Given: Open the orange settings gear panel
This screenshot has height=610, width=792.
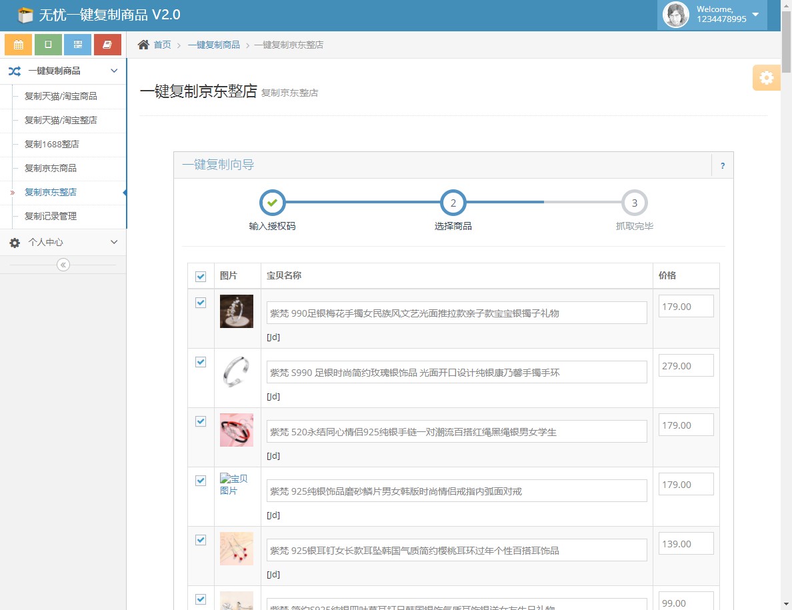Looking at the screenshot, I should pyautogui.click(x=766, y=78).
